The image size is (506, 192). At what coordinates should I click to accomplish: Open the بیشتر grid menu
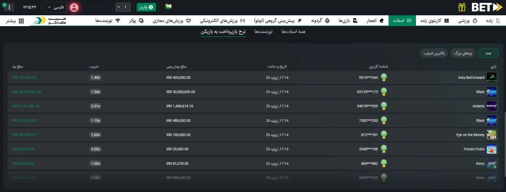[x=15, y=21]
